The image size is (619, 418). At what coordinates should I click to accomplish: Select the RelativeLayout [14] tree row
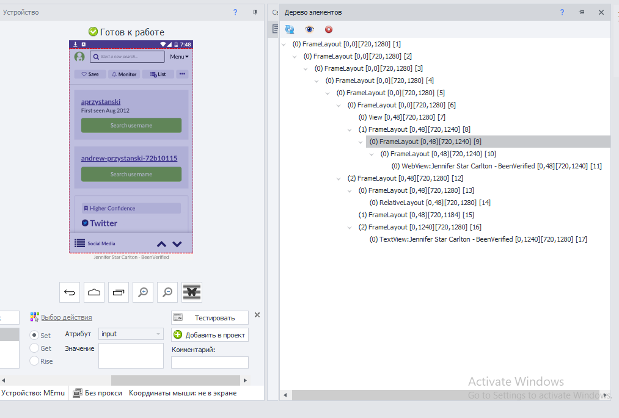click(430, 203)
